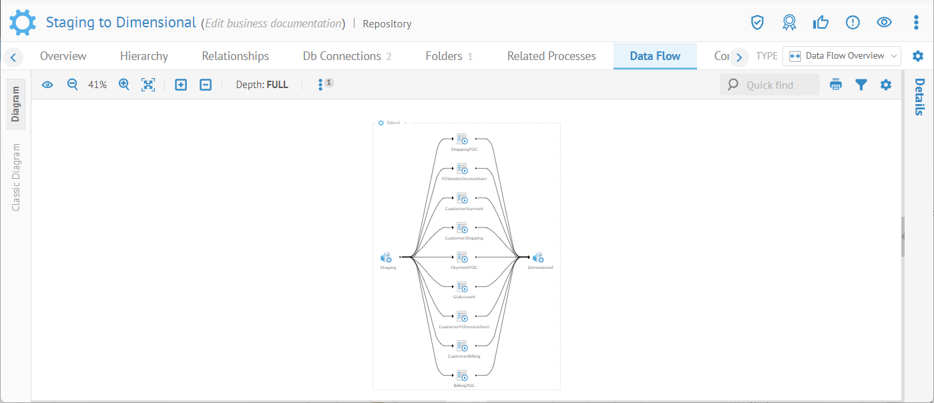This screenshot has height=403, width=934.
Task: Zoom in on the data flow diagram
Action: [124, 85]
